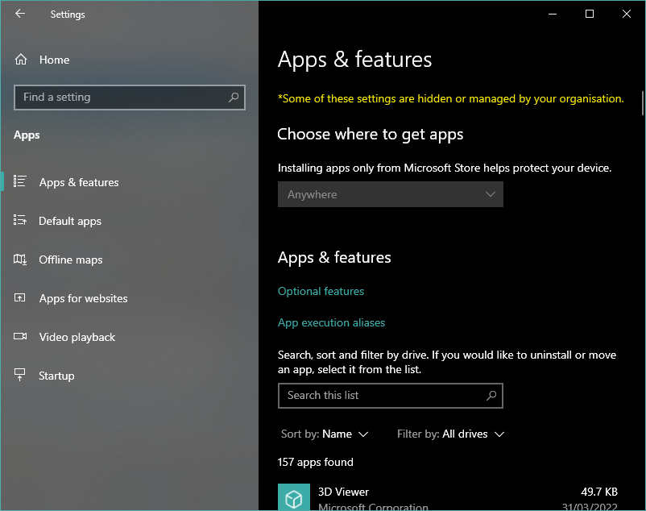646x511 pixels.
Task: Open the Anywhere app source dropdown
Action: (x=390, y=194)
